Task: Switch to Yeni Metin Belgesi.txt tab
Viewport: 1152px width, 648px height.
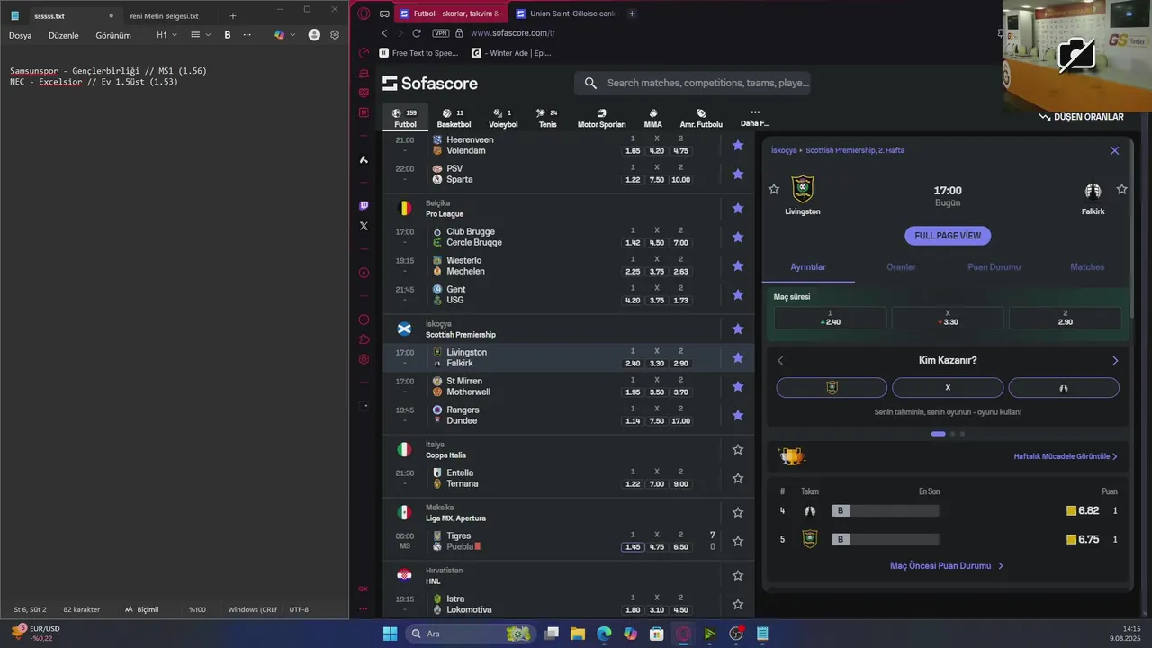Action: click(164, 15)
